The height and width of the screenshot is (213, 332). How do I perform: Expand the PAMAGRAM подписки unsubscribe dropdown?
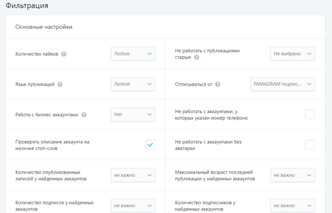tap(282, 84)
